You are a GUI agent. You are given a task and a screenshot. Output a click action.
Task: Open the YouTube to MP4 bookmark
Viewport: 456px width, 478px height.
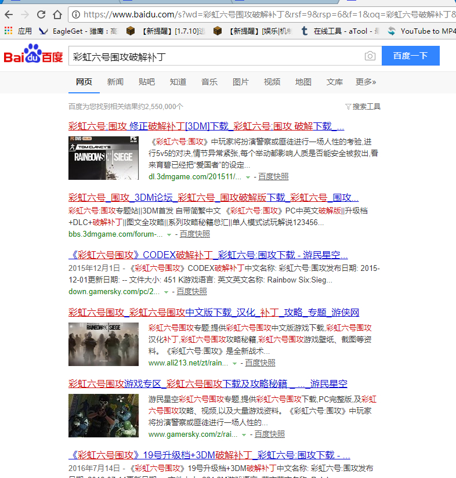pos(422,31)
